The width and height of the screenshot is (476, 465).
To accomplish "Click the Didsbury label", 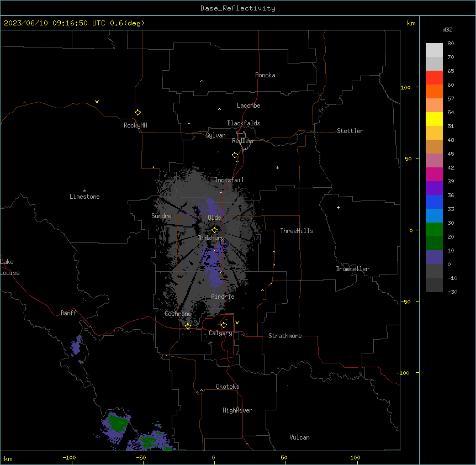I will click(x=211, y=238).
